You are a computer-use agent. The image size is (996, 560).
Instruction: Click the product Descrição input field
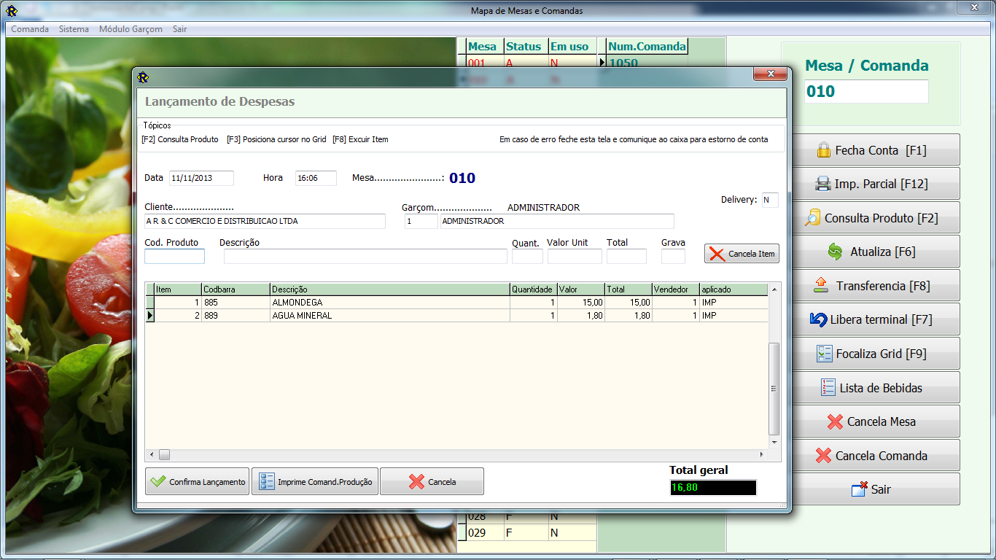[x=365, y=256]
